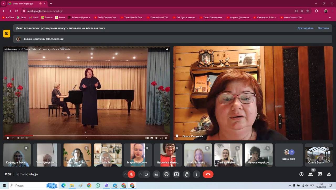This screenshot has width=336, height=190.
Task: Open the YouTube bookmark
Action: (8, 18)
